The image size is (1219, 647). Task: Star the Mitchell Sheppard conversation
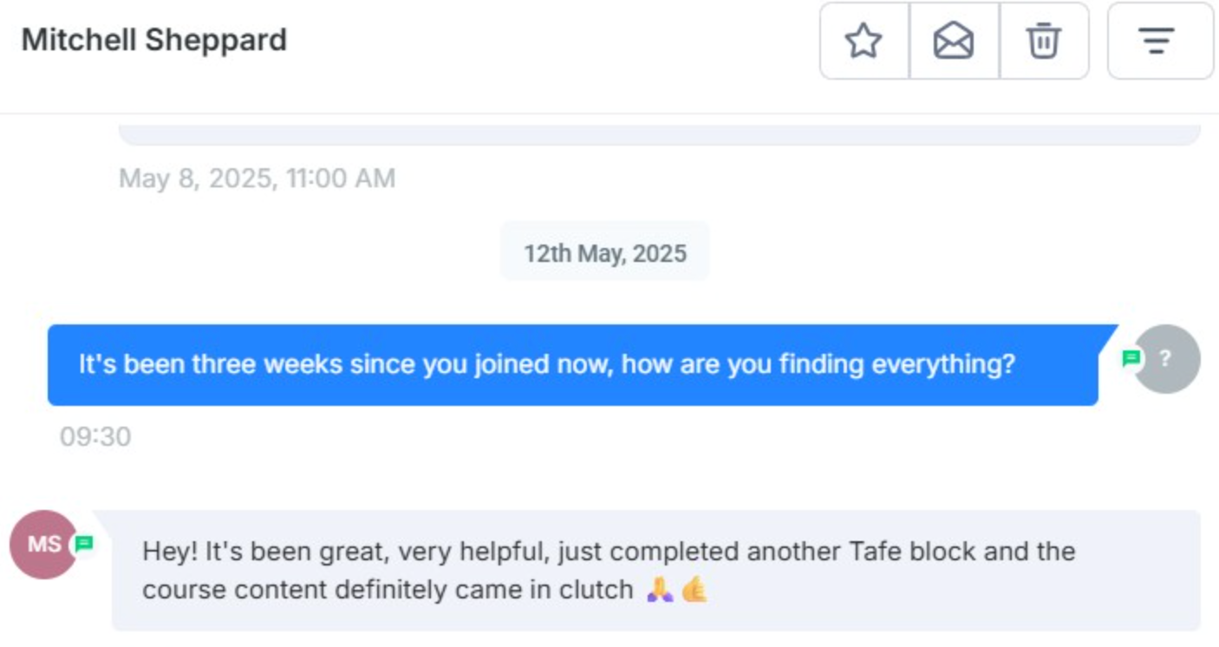(x=864, y=41)
